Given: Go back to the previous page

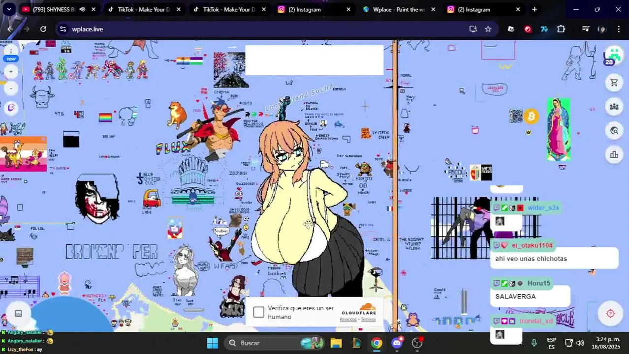Looking at the screenshot, I should tap(10, 29).
